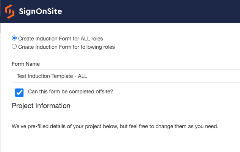Click the divider under Project Information
The width and height of the screenshot is (240, 152).
coord(126,111)
